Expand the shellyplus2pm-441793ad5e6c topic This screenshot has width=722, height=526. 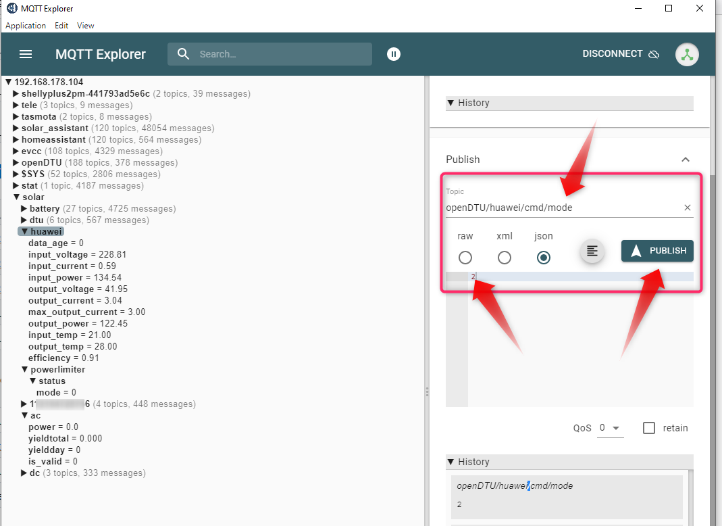[x=16, y=93]
